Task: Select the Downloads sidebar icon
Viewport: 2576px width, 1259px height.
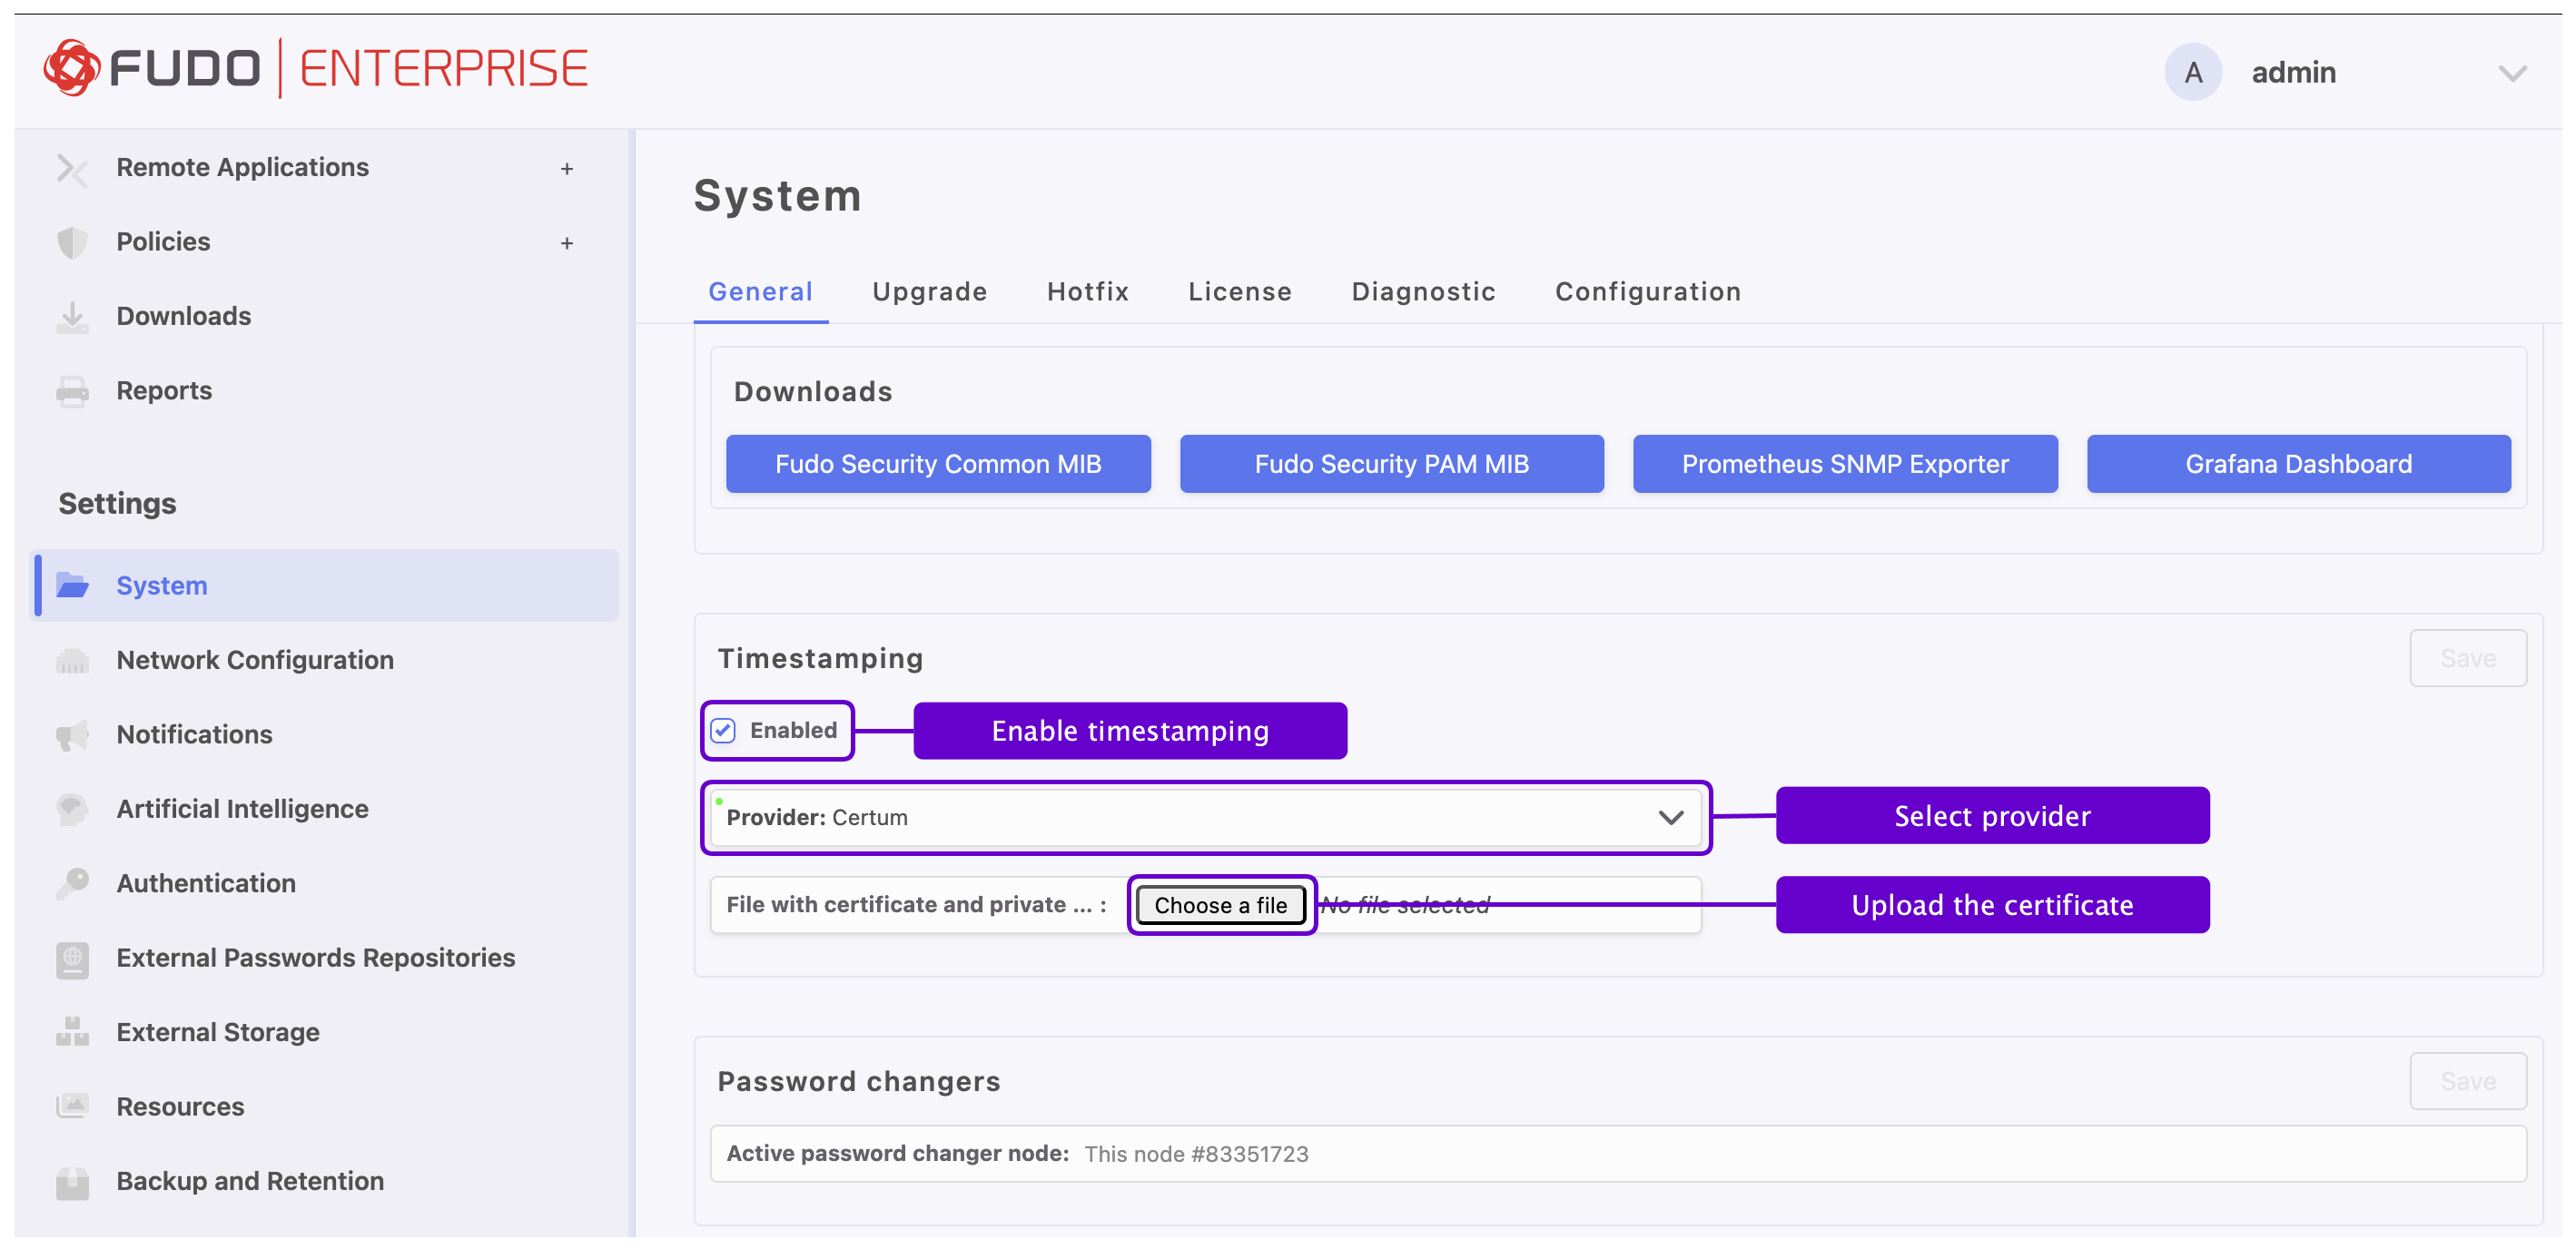Action: (72, 316)
